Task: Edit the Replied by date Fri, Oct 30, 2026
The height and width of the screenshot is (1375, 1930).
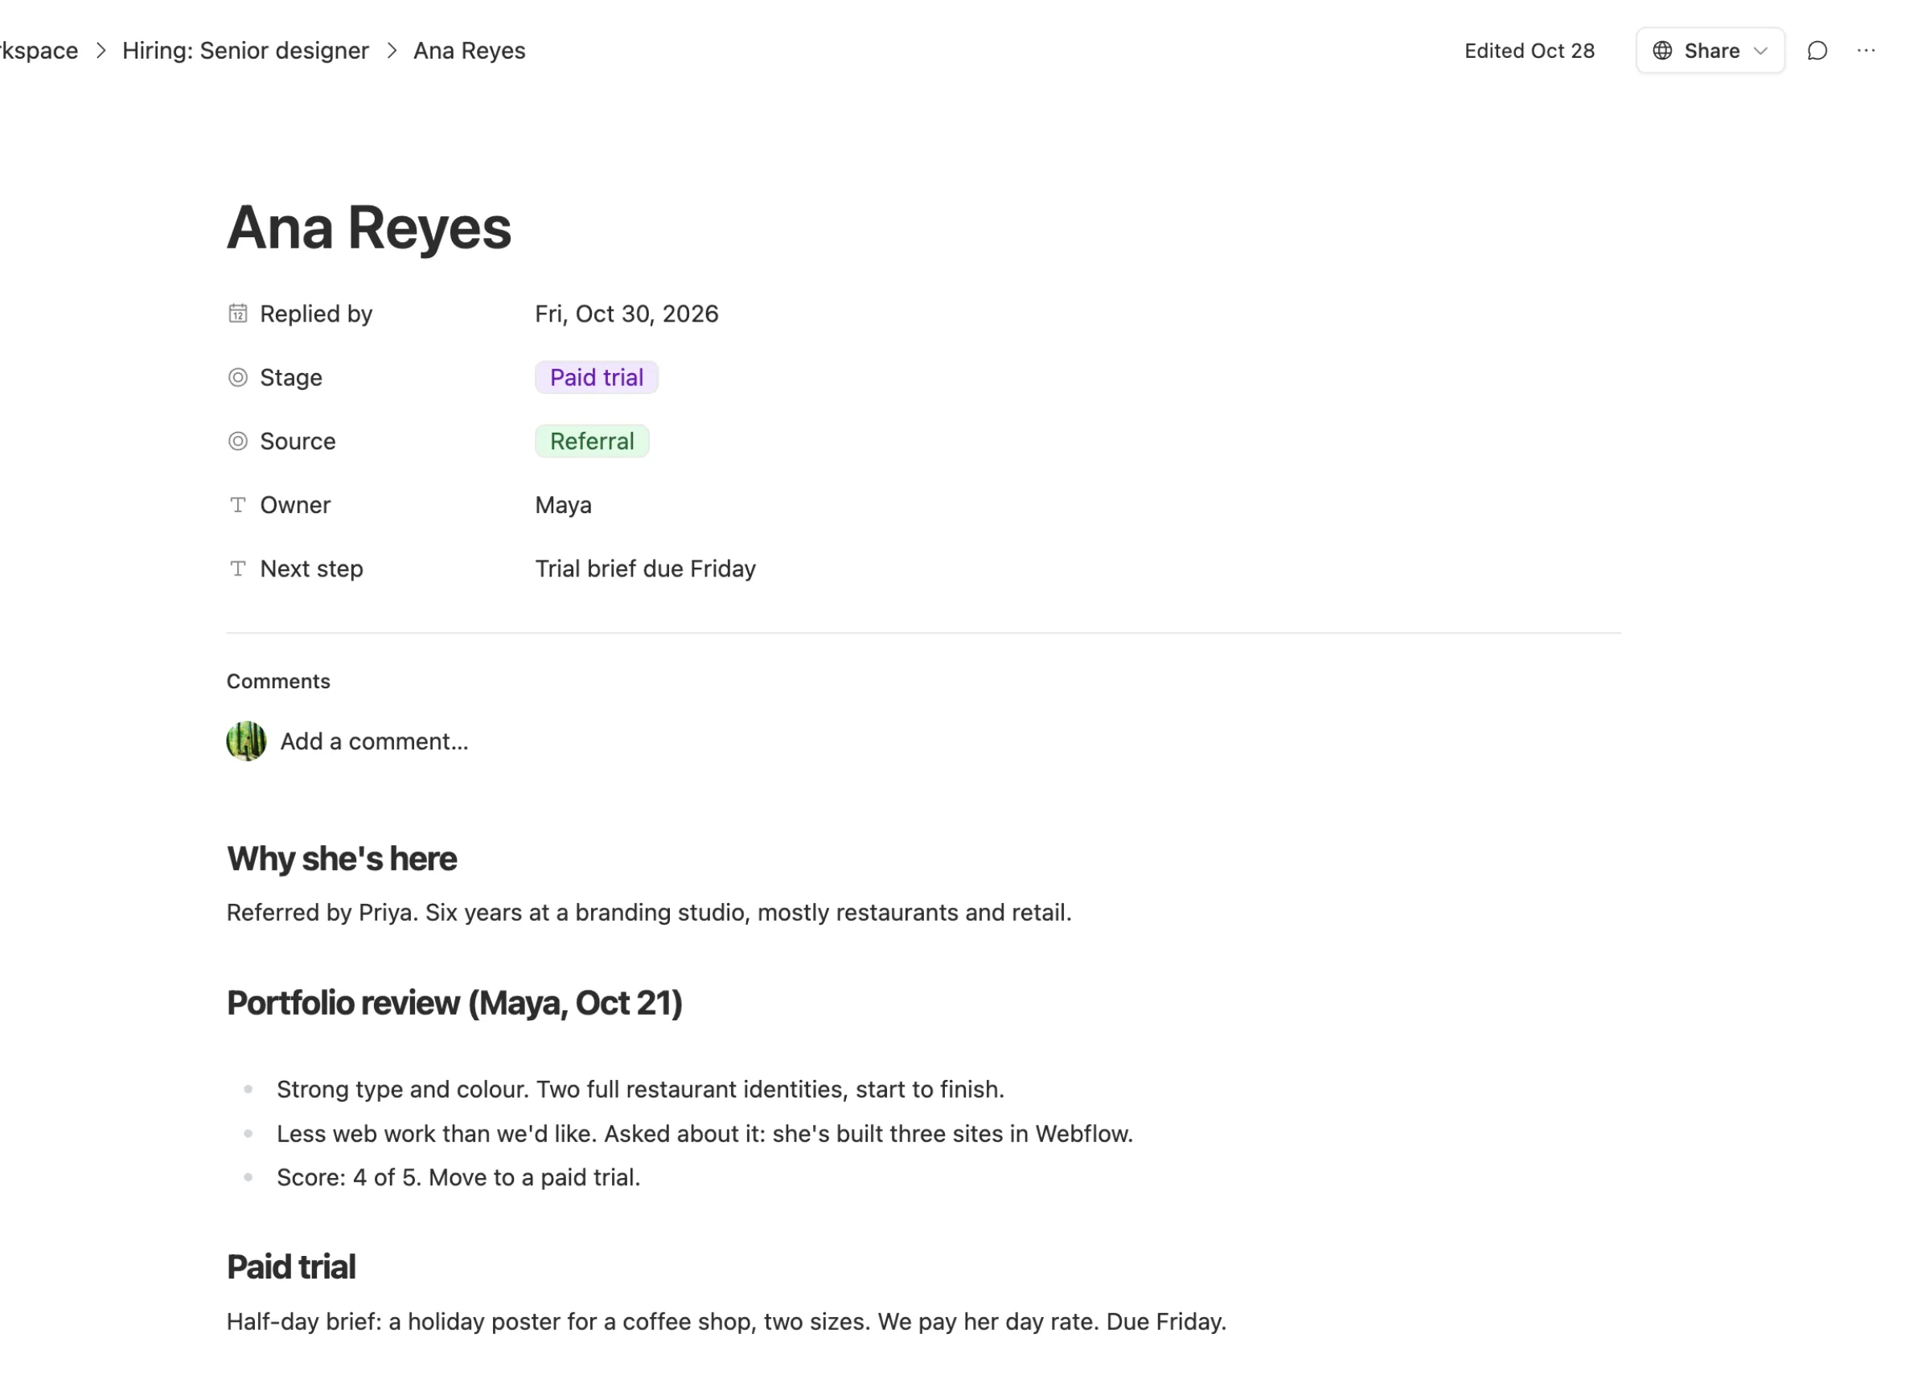Action: pyautogui.click(x=626, y=314)
